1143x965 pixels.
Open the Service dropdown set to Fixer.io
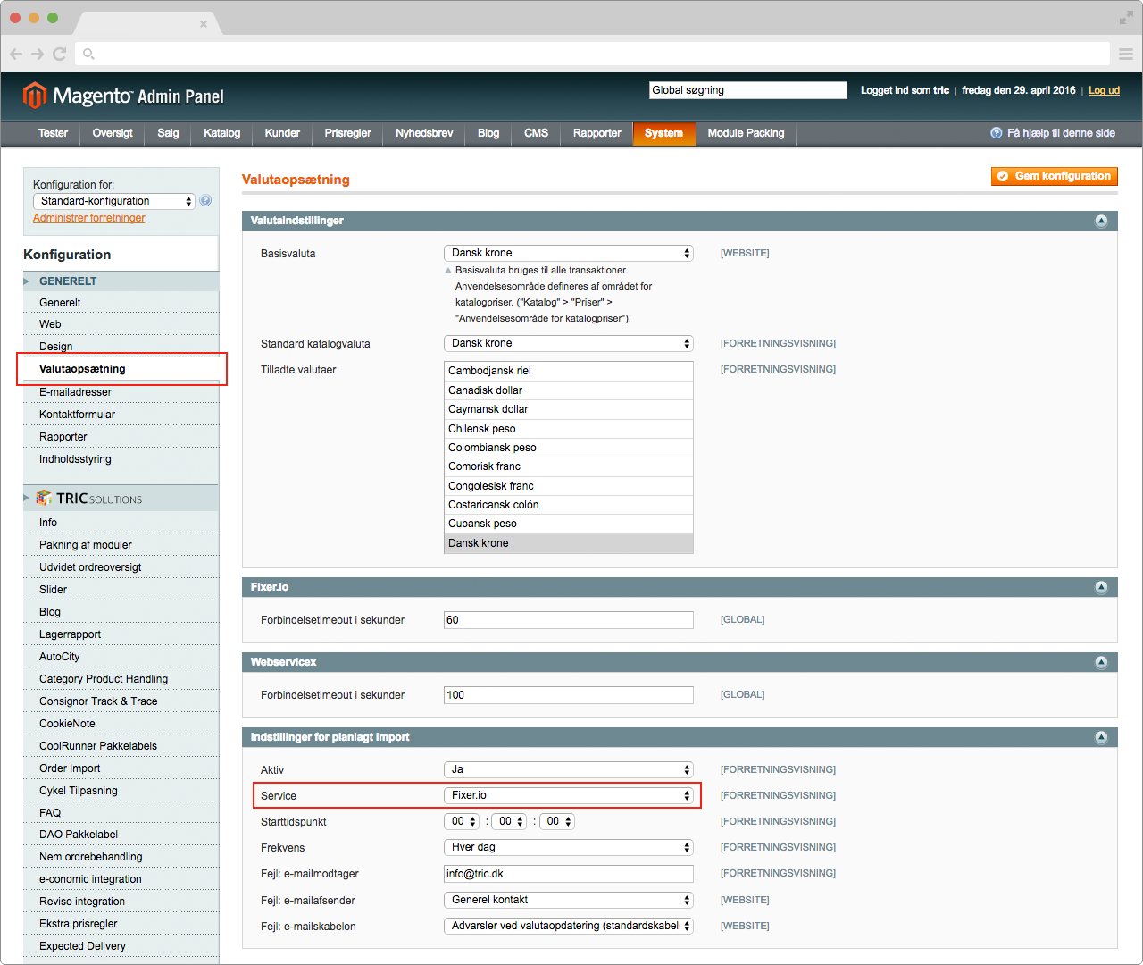569,795
